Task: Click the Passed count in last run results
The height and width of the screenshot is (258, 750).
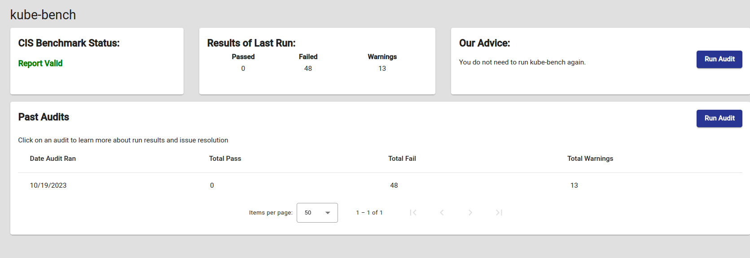Action: [x=243, y=69]
